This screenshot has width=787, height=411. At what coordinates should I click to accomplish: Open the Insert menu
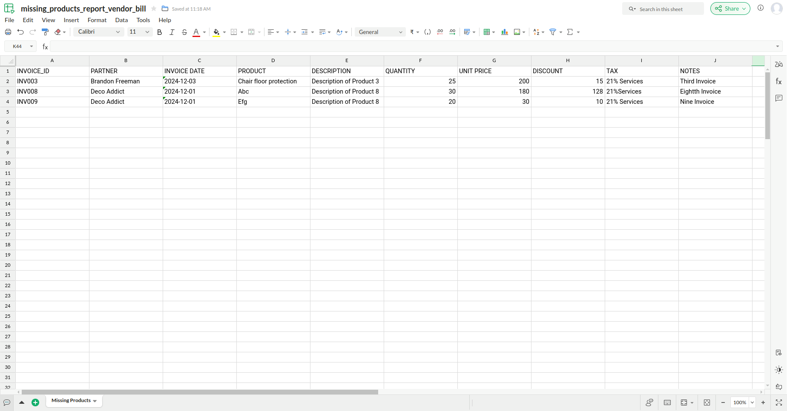71,20
